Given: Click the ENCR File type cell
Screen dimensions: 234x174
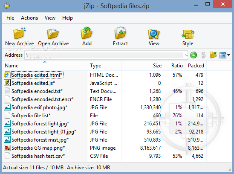Looking at the screenshot, I should point(101,99).
